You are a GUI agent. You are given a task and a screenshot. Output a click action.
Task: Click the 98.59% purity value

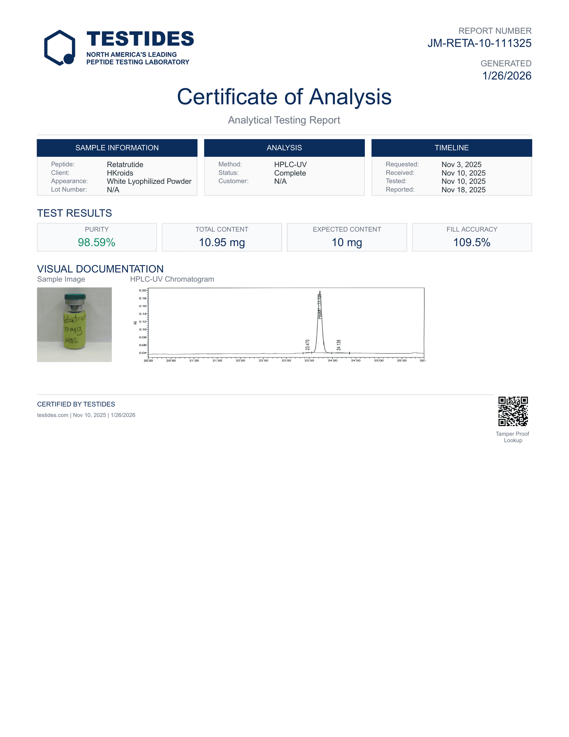pos(97,242)
